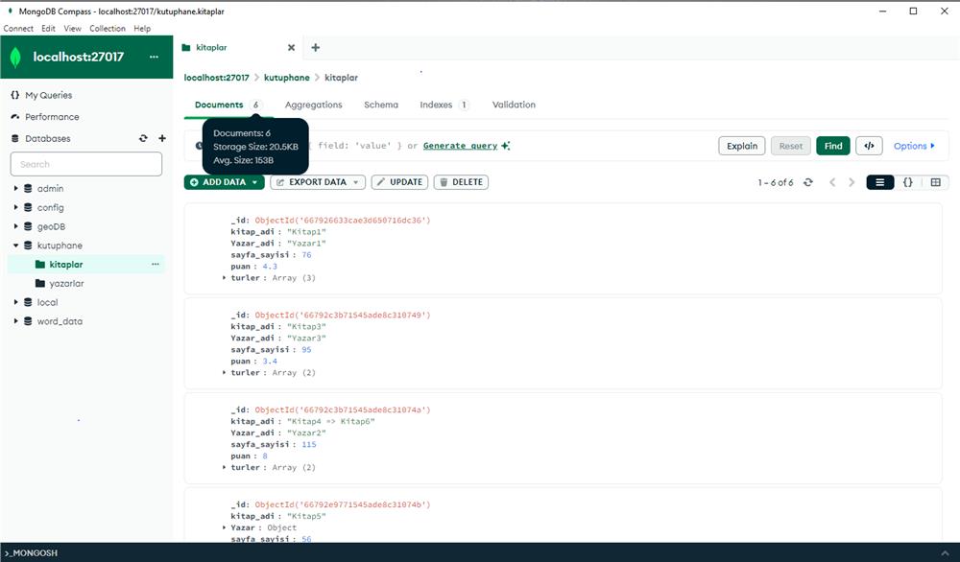
Task: Open the Help menu
Action: [x=142, y=28]
